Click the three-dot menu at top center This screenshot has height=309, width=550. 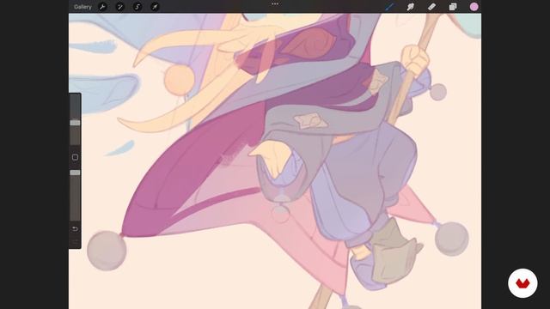(x=275, y=3)
